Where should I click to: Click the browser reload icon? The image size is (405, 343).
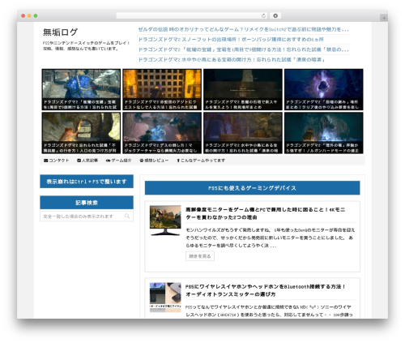(x=263, y=15)
